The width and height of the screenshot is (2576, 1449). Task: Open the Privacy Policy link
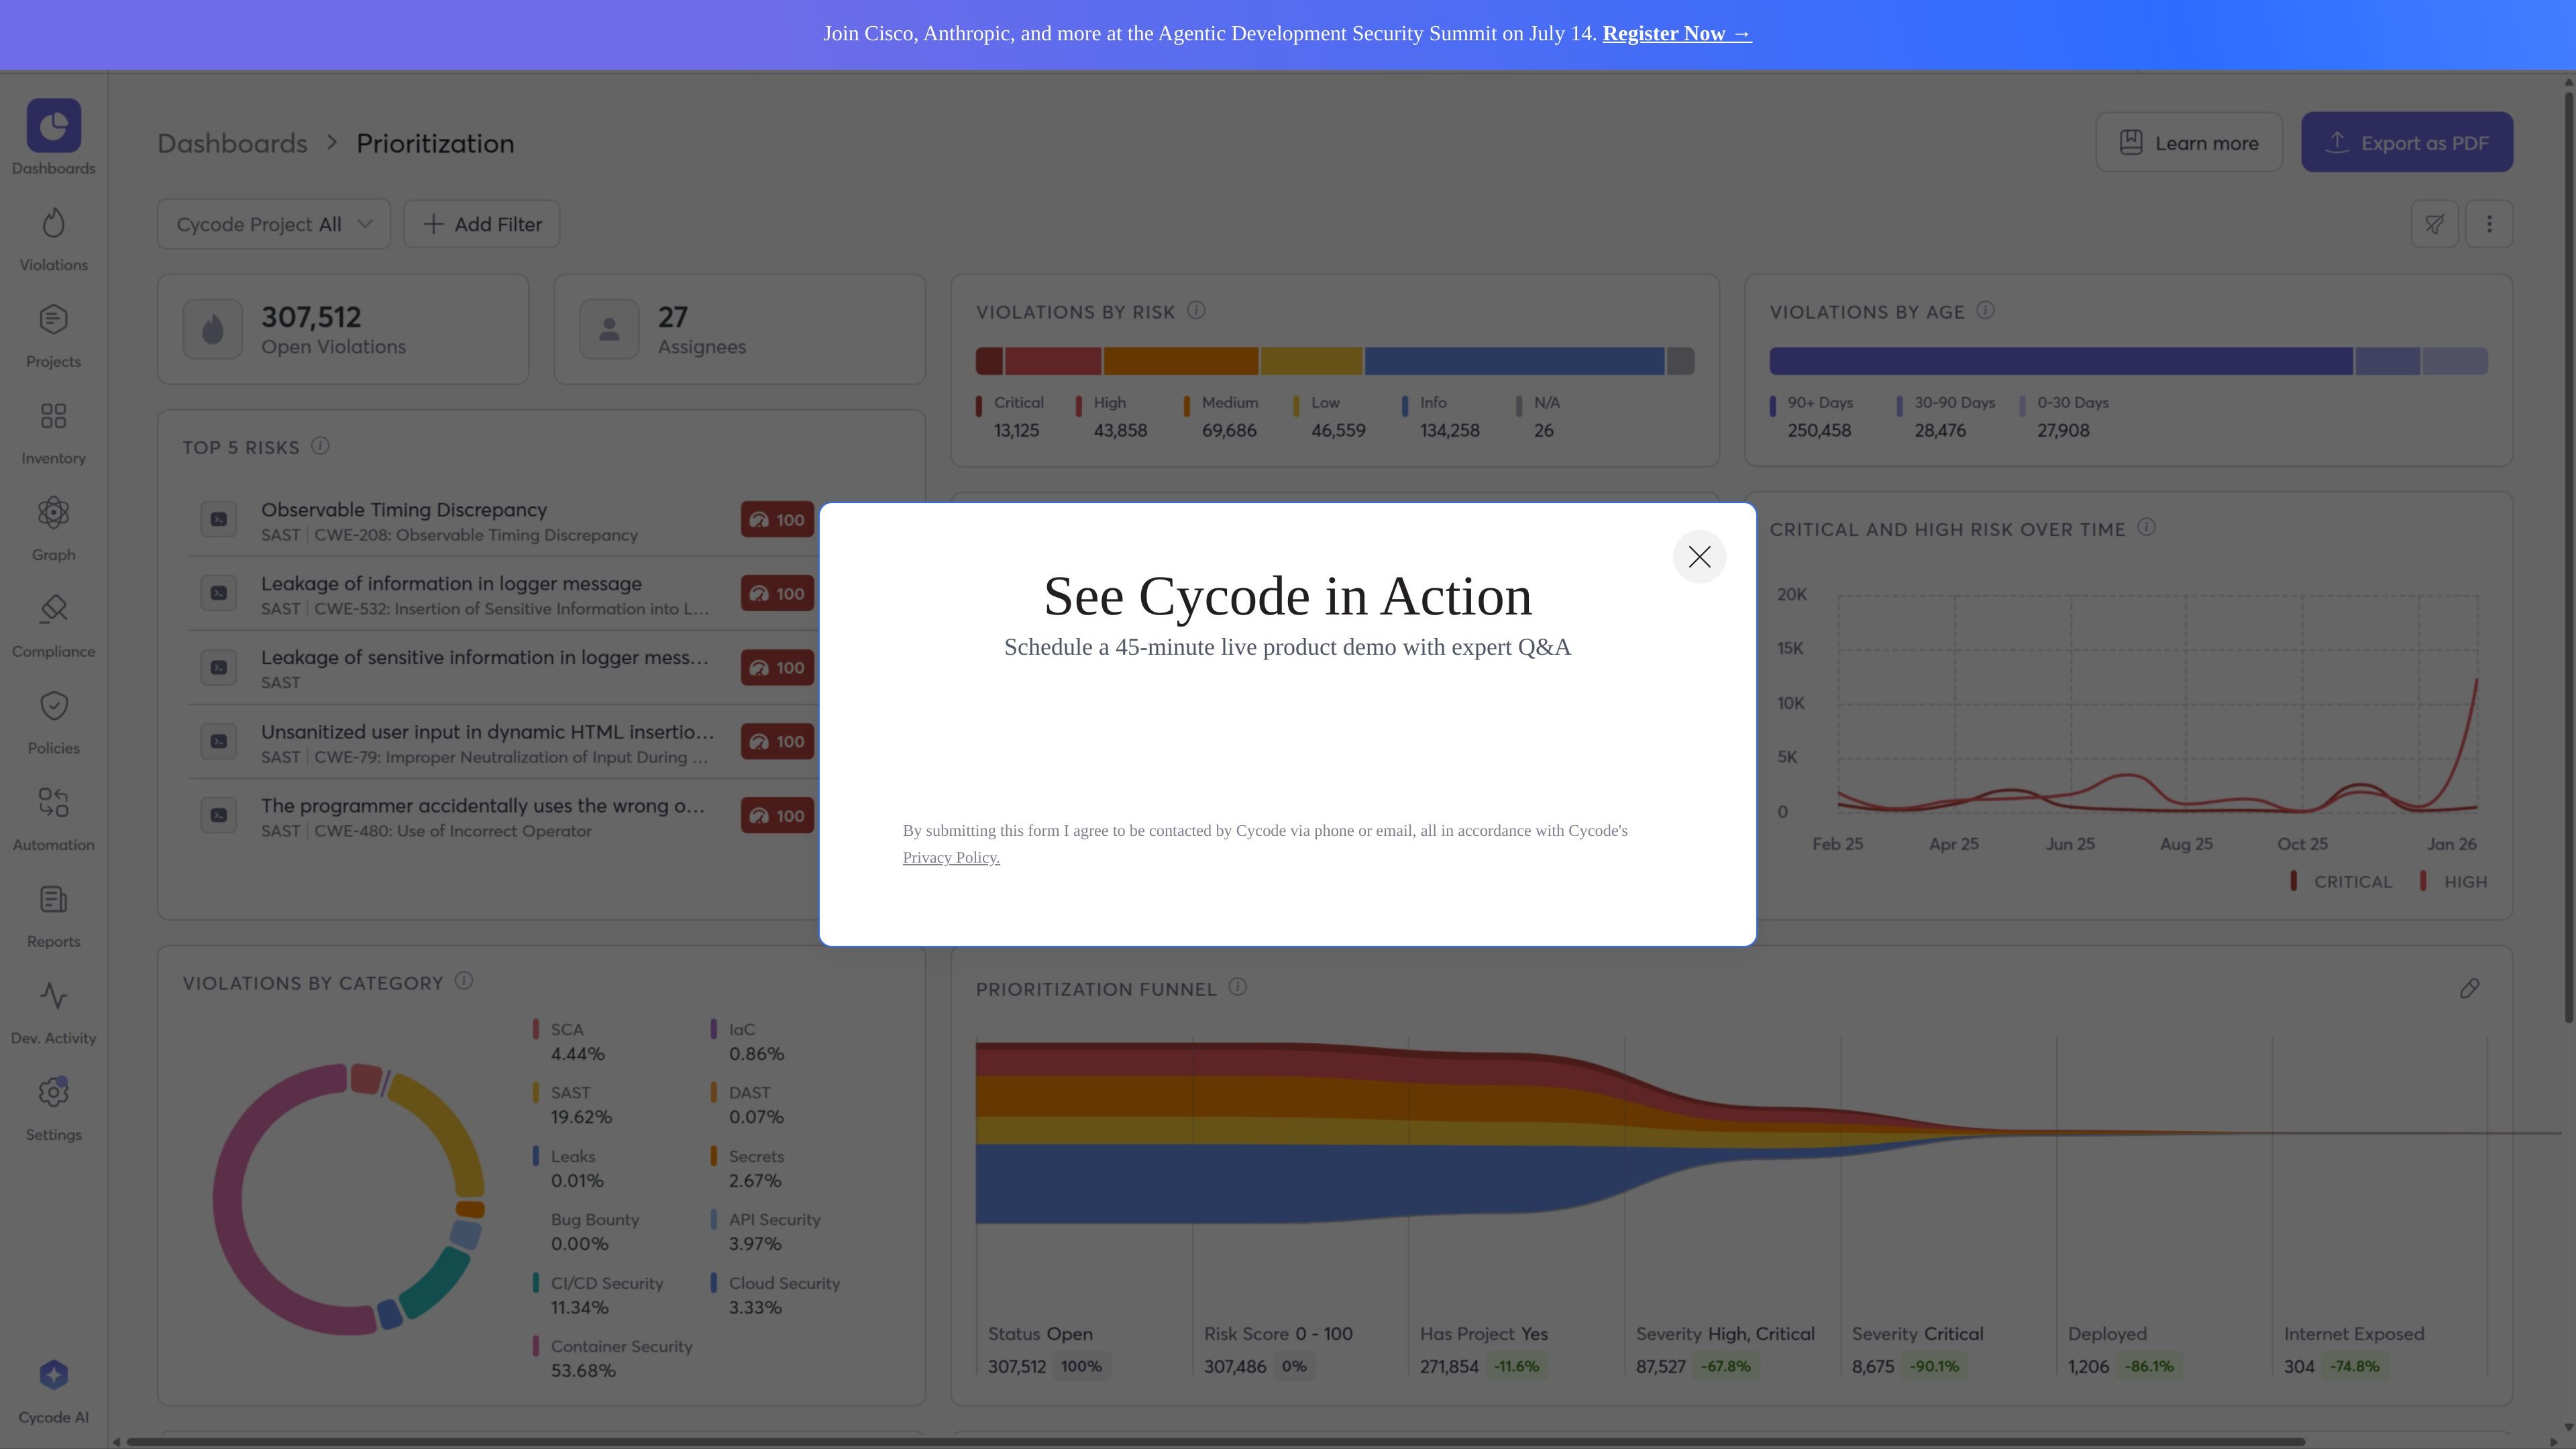[951, 857]
